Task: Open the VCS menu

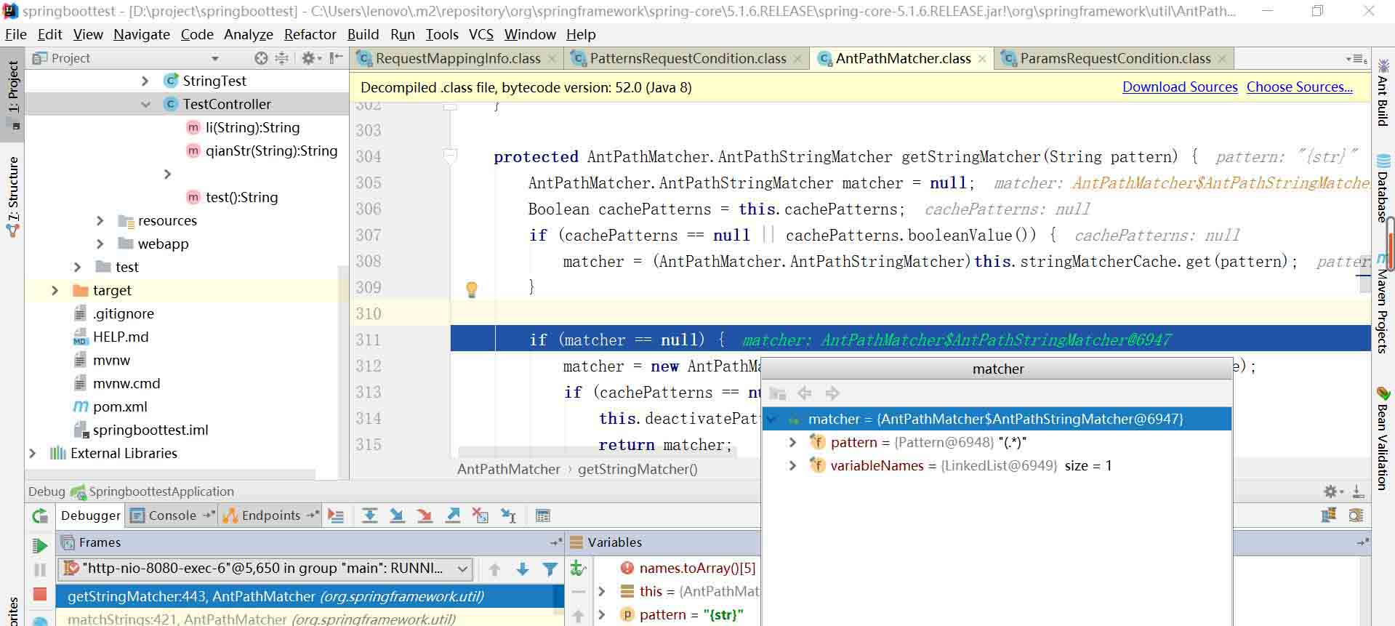Action: [x=481, y=34]
